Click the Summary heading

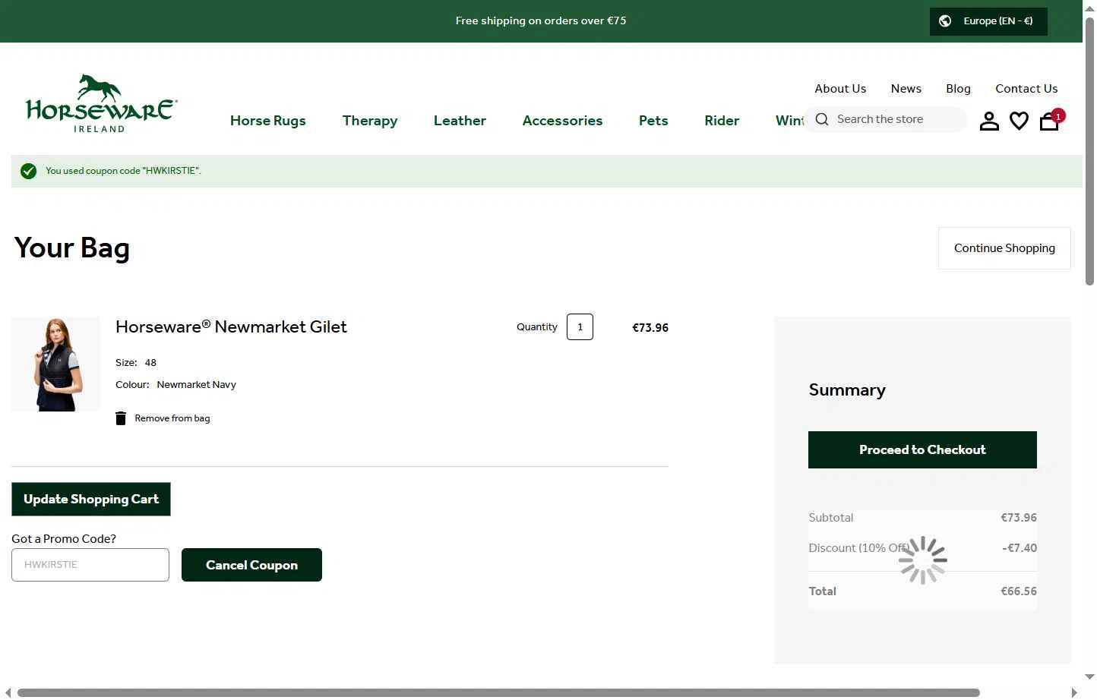pos(847,390)
